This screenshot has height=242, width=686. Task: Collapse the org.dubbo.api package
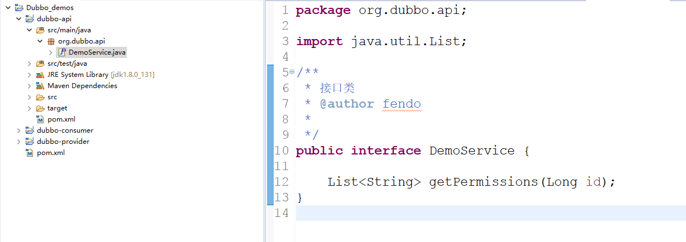40,41
